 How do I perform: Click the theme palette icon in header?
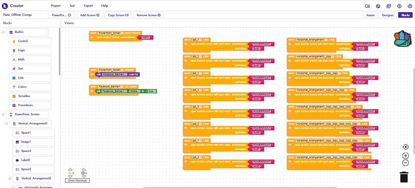coord(378,6)
